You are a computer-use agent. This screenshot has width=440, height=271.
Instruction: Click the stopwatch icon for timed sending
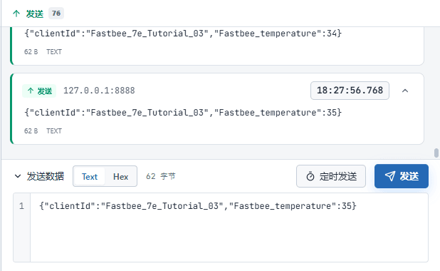click(x=310, y=177)
